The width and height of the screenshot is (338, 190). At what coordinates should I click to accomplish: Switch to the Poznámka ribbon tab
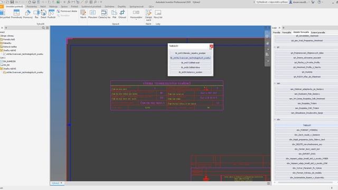[x=32, y=7]
